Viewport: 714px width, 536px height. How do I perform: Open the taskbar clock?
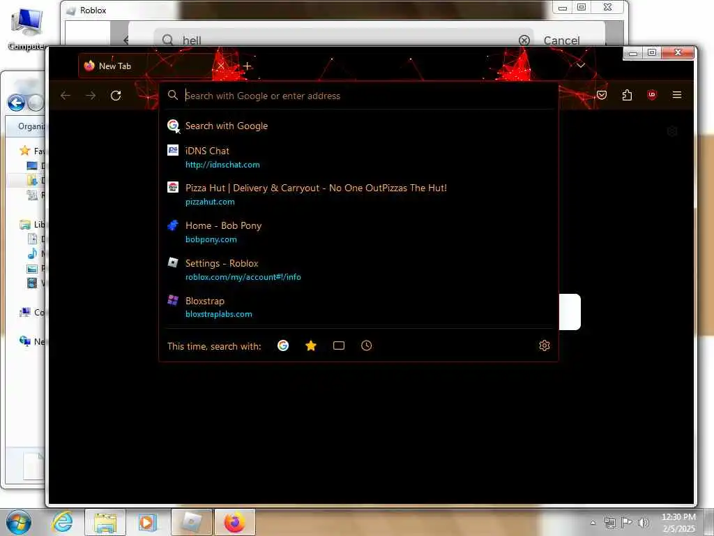[x=678, y=522]
